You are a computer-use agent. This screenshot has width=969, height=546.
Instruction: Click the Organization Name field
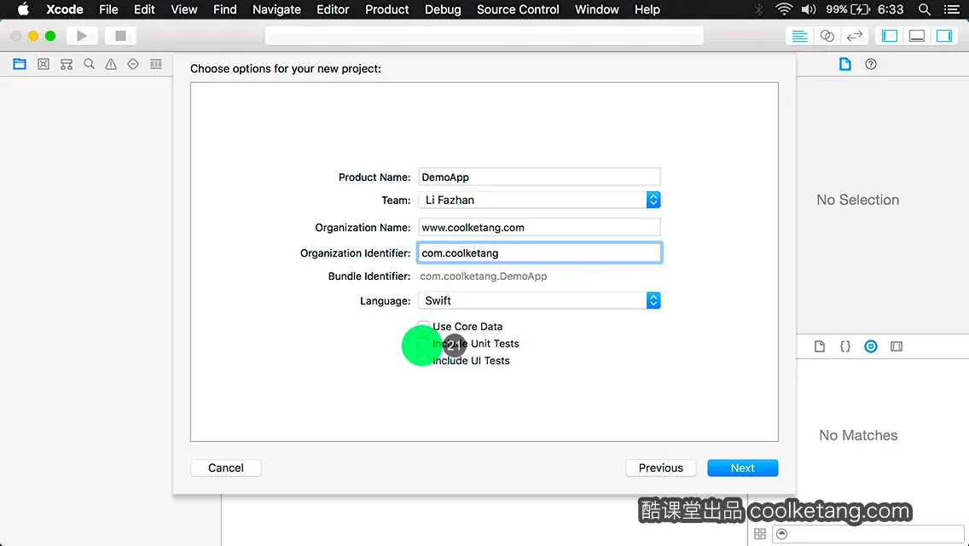click(x=539, y=227)
